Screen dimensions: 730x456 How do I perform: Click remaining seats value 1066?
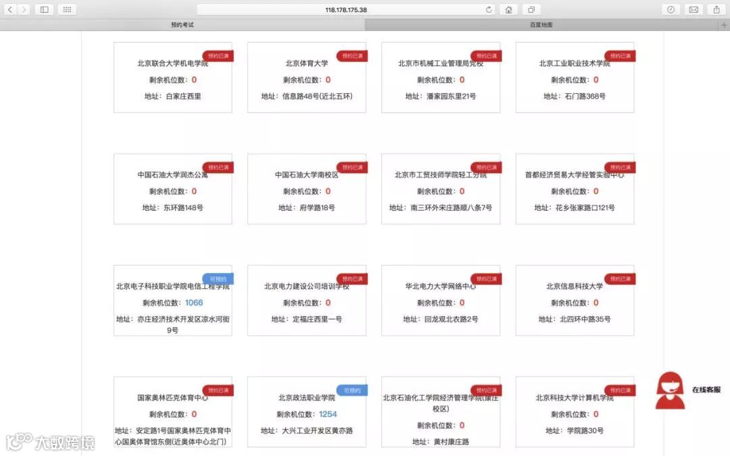[194, 303]
